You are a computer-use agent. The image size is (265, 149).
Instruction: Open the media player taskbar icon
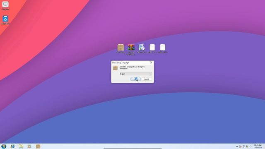click(29, 146)
